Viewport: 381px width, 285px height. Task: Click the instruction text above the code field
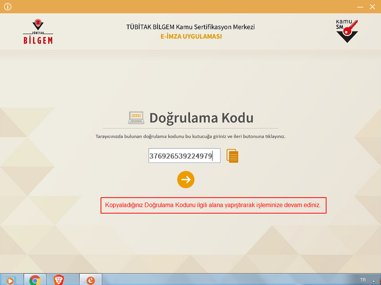[x=190, y=136]
